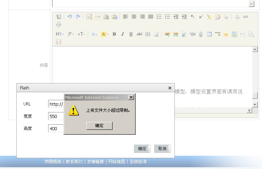Open the font size dropdown
Viewport: 262px width, 169px height.
coord(81,34)
